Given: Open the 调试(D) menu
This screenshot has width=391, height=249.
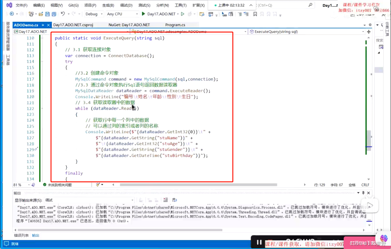Looking at the screenshot, I should point(126,5).
